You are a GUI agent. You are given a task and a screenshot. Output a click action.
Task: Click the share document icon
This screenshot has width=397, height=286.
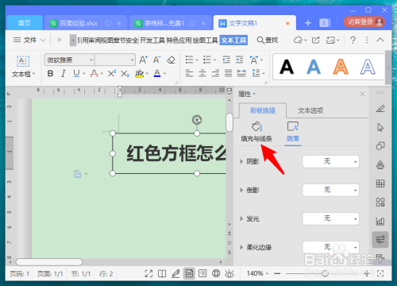(315, 41)
